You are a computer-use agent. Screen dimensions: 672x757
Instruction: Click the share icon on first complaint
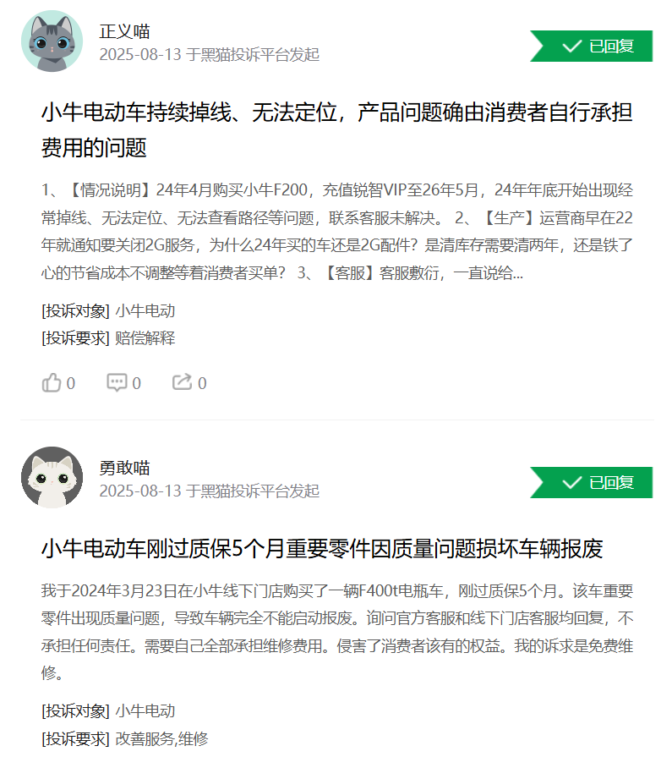pos(183,382)
